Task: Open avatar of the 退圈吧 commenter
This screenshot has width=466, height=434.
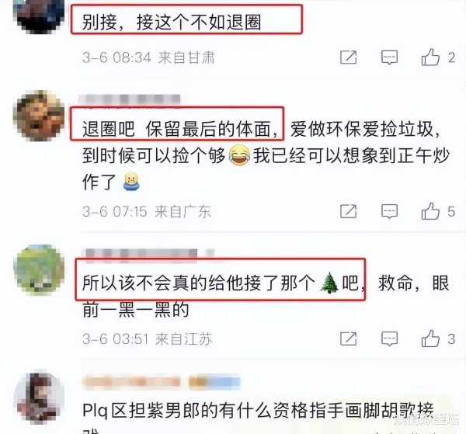Action: pos(39,116)
